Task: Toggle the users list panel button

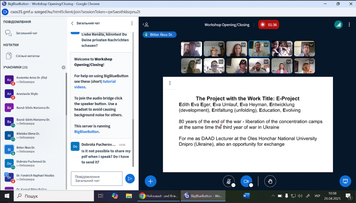Action: coord(146,25)
